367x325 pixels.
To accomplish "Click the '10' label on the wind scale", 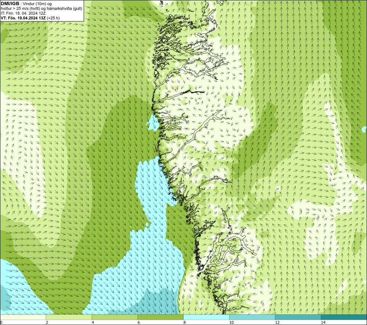I will 231,323.
